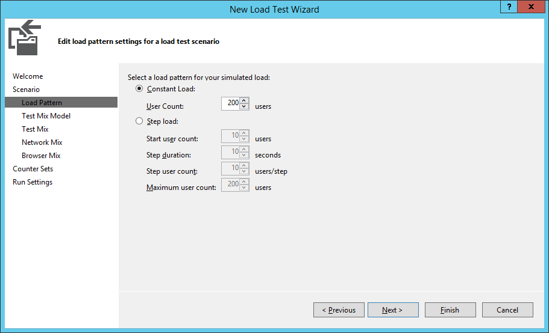Click the Finish button
The image size is (549, 333).
point(450,310)
